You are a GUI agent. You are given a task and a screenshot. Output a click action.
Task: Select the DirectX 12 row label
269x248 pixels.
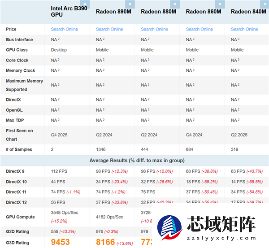click(16, 202)
